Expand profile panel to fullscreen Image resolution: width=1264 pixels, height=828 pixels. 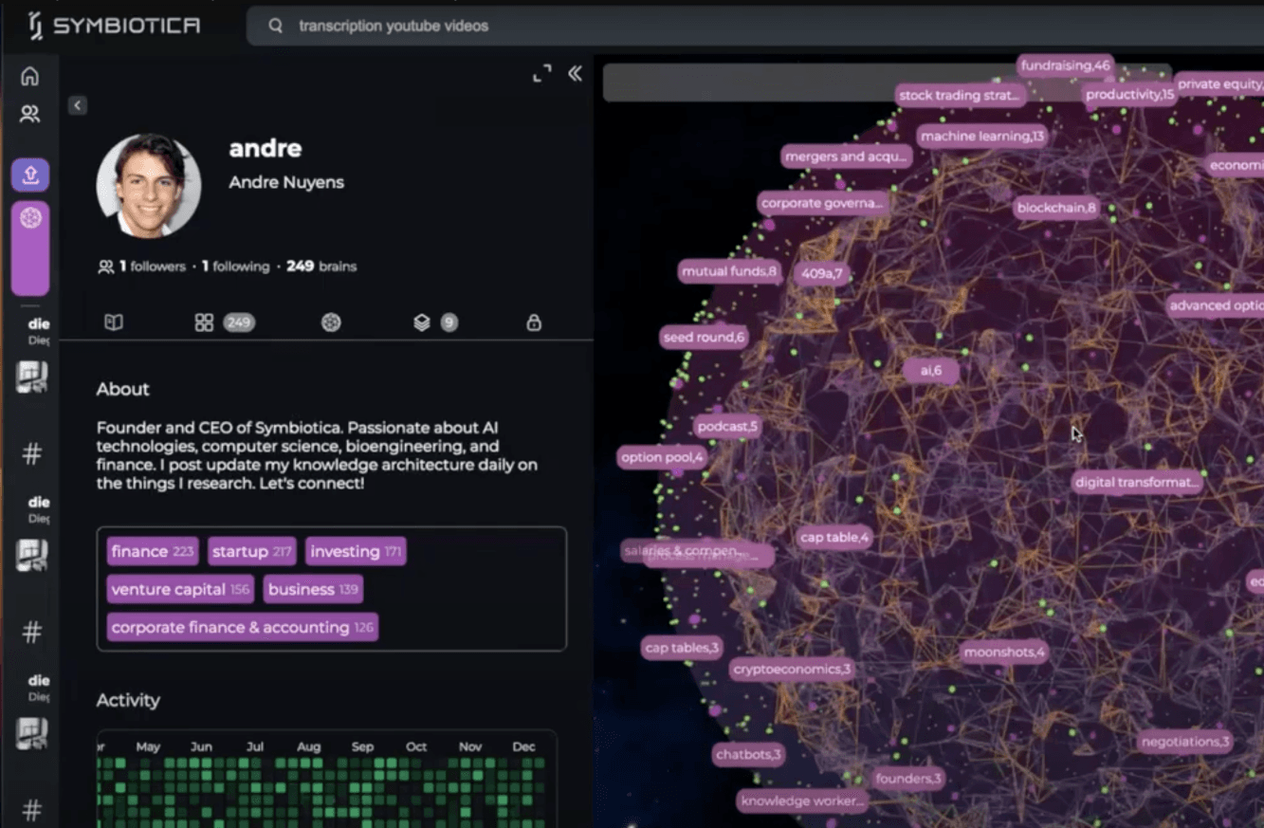click(541, 73)
